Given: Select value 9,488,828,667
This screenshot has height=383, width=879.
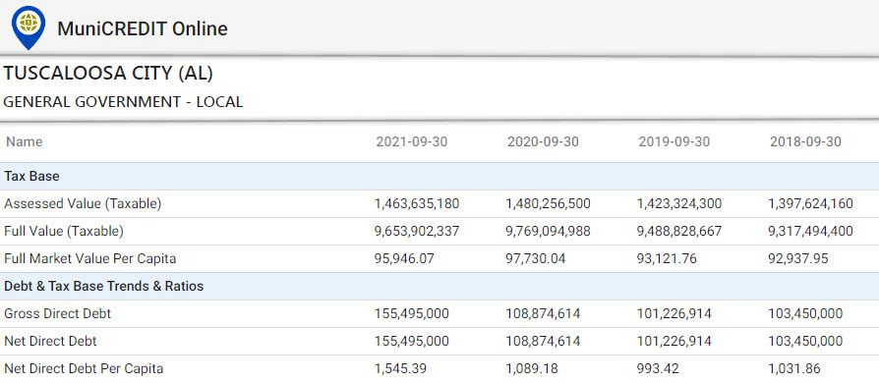Looking at the screenshot, I should coord(679,231).
